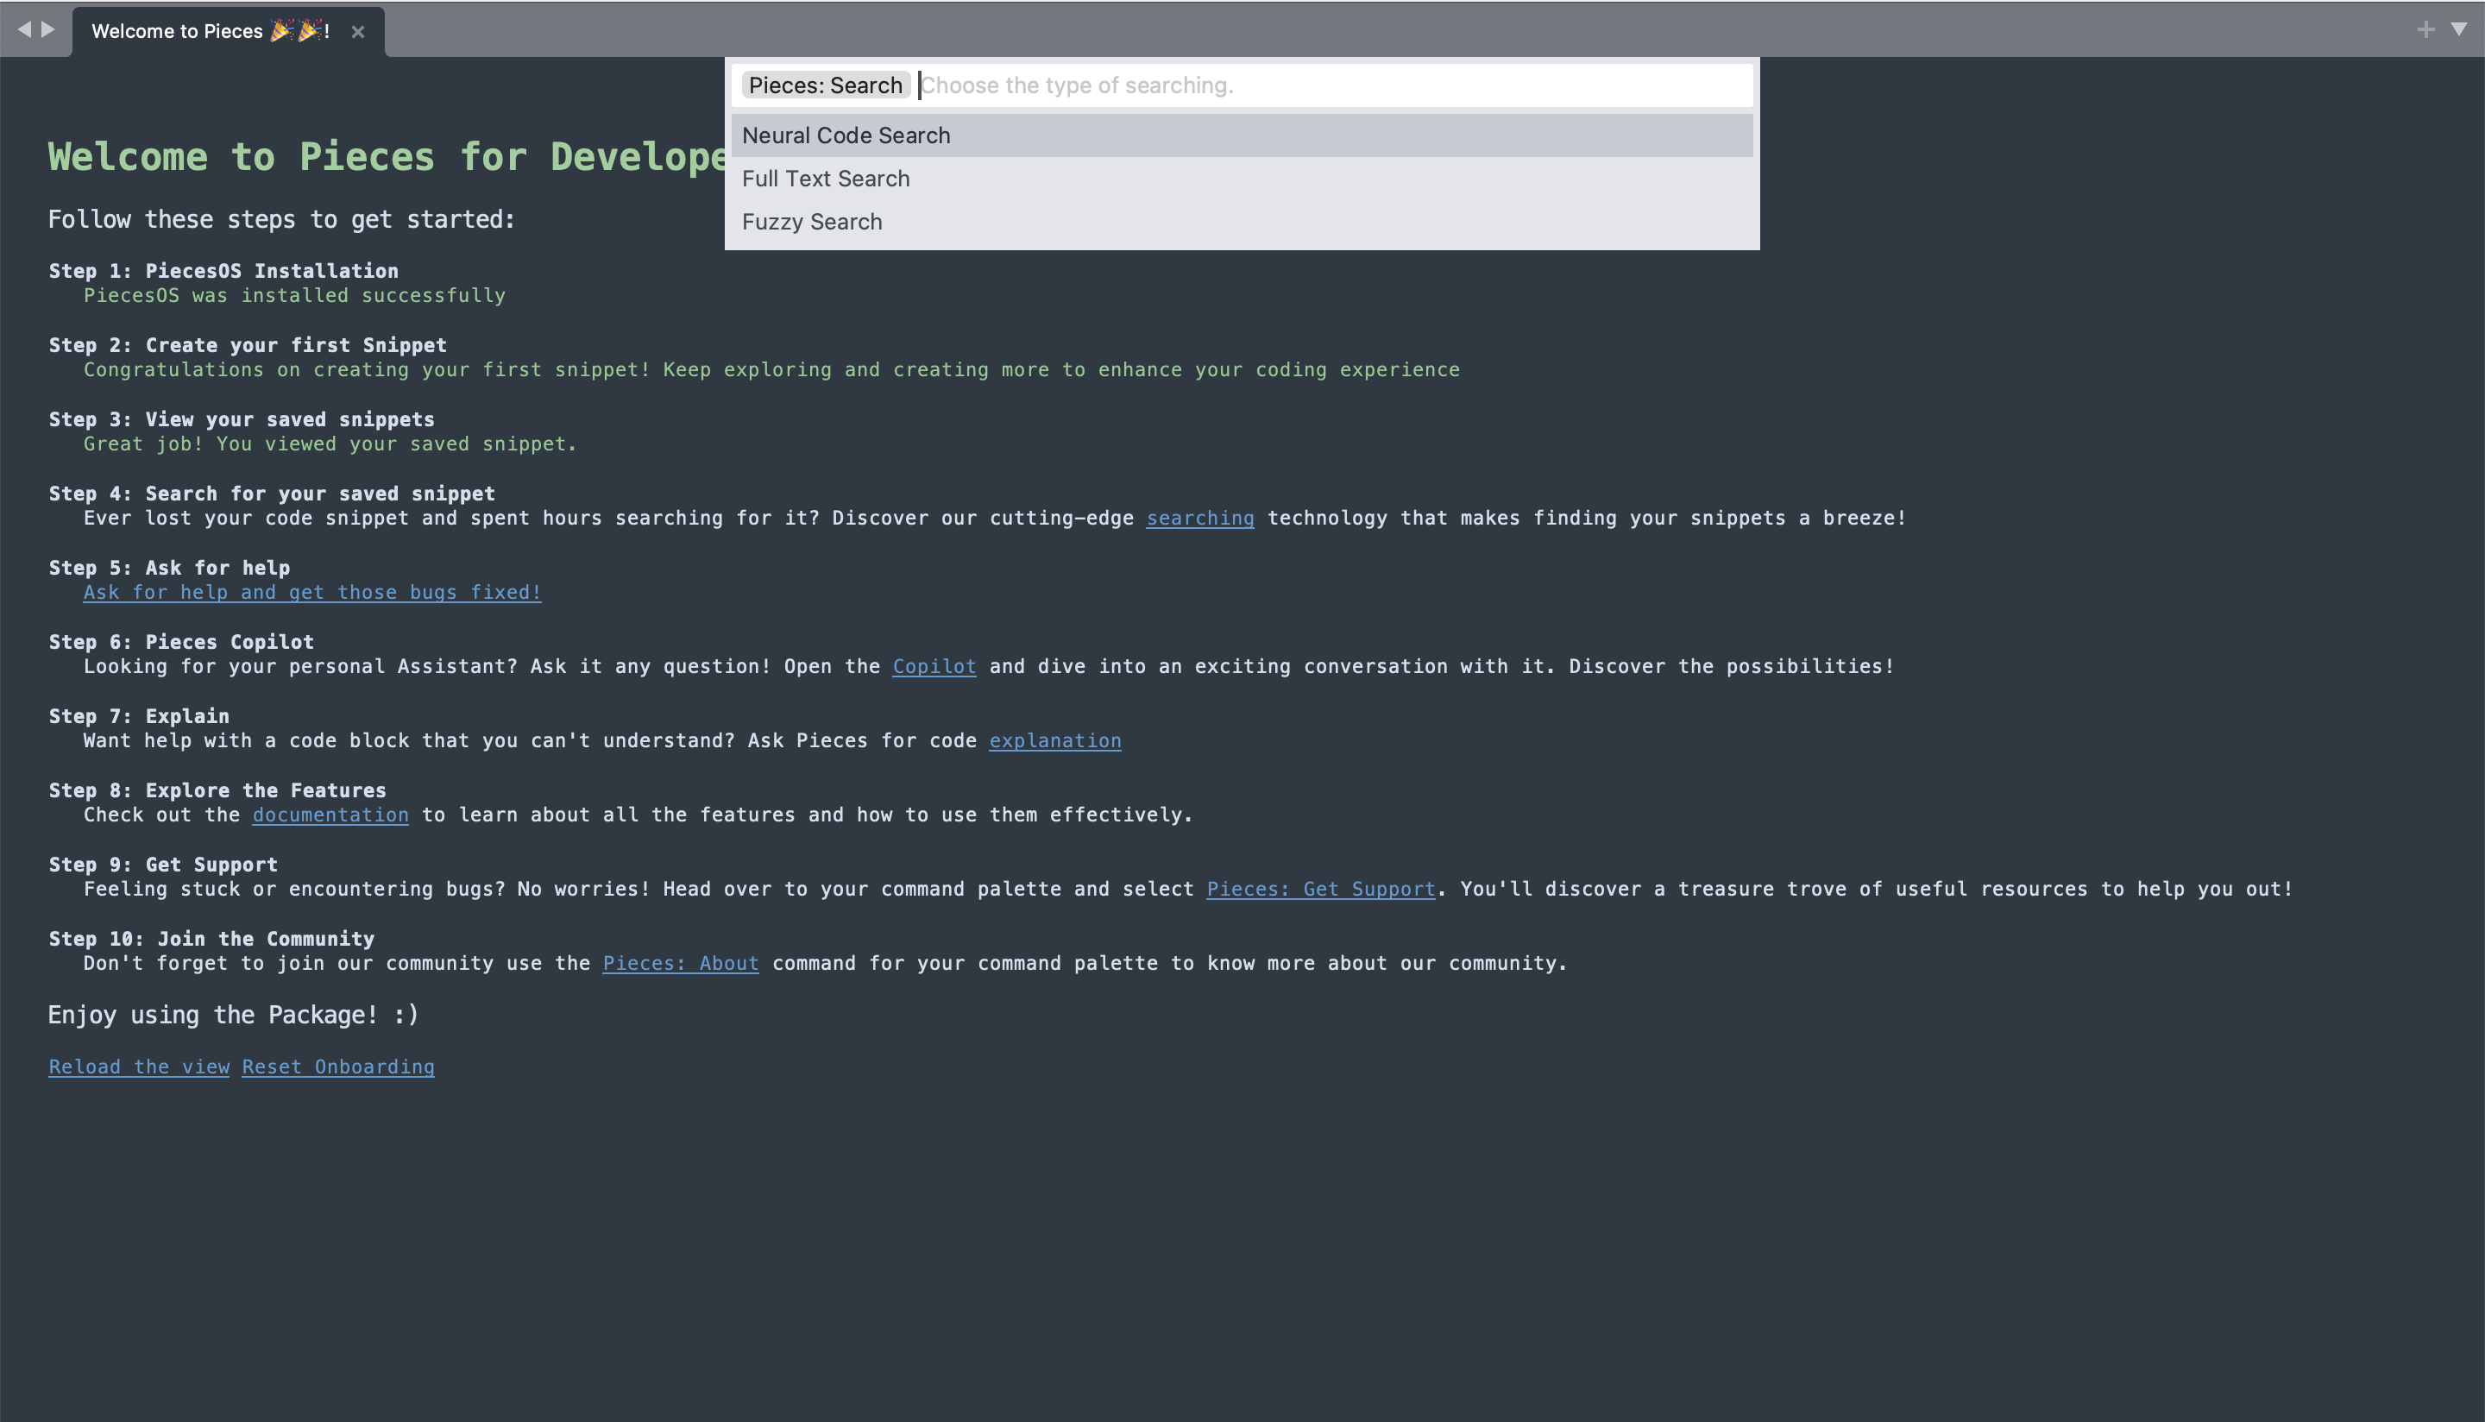Click Step 10: Join the Community heading

click(x=212, y=939)
